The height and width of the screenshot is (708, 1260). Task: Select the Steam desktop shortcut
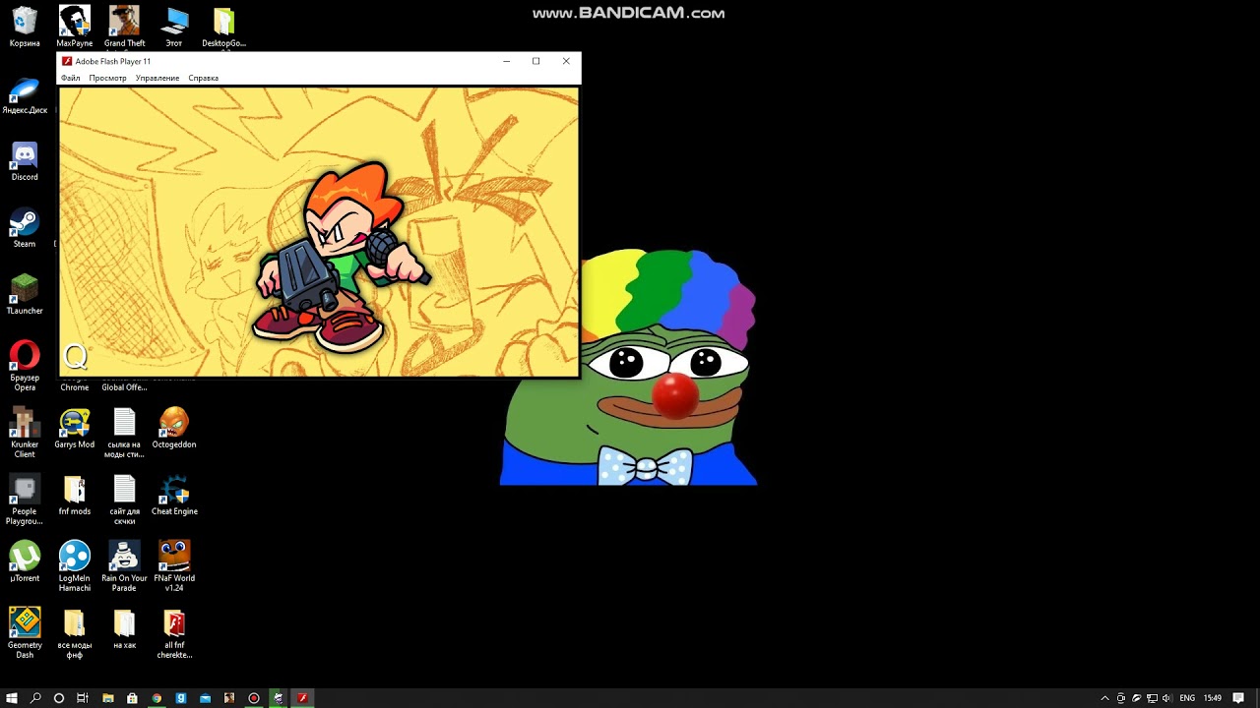point(25,228)
